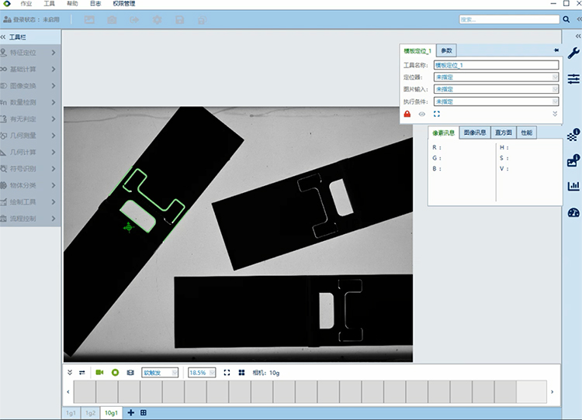582x420 pixels.
Task: Switch to the 直方图 tab
Action: (x=503, y=133)
